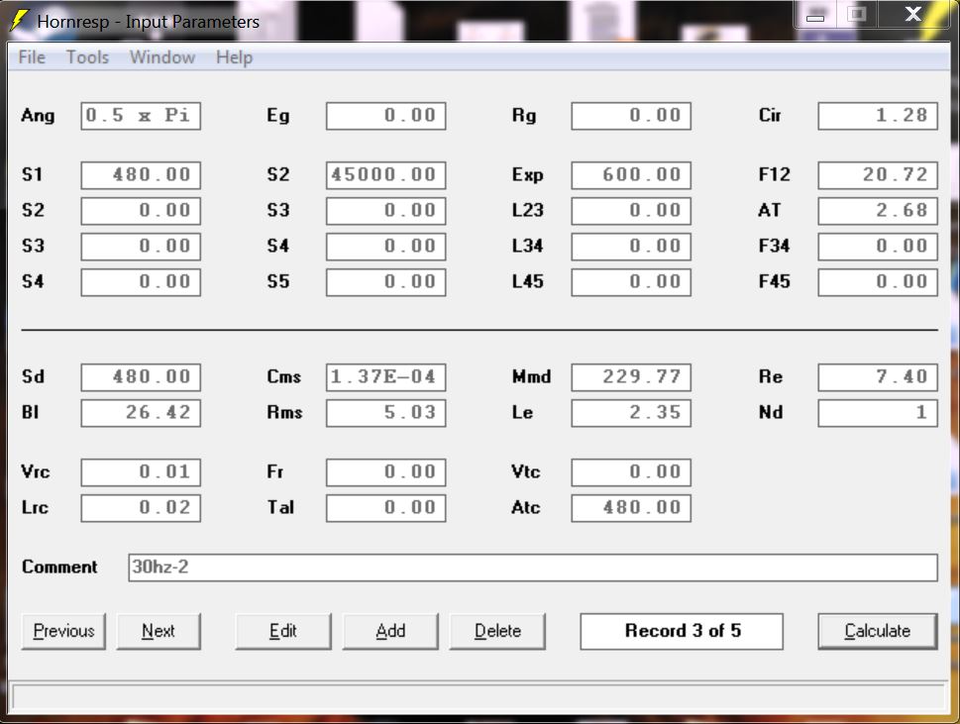
Task: Click the Cms field showing 1.37E-04
Action: click(x=385, y=377)
